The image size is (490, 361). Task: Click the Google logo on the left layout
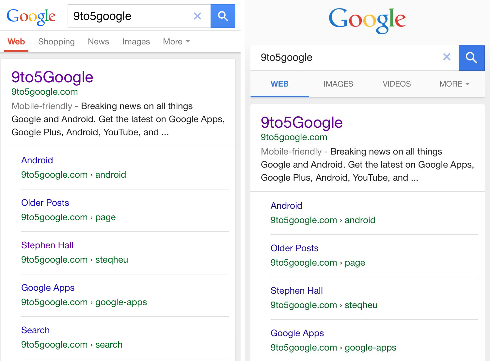31,16
